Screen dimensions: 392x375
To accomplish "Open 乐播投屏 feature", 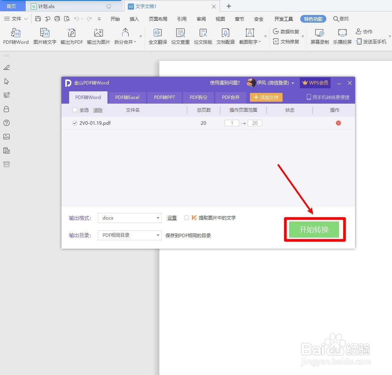I will pos(342,36).
